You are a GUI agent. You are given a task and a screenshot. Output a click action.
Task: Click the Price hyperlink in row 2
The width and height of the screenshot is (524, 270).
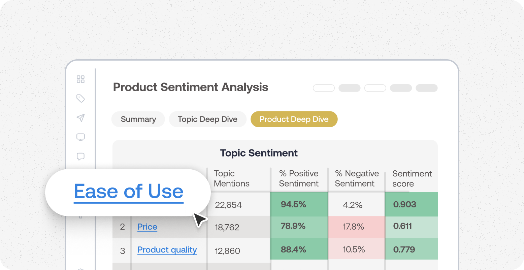pyautogui.click(x=147, y=227)
